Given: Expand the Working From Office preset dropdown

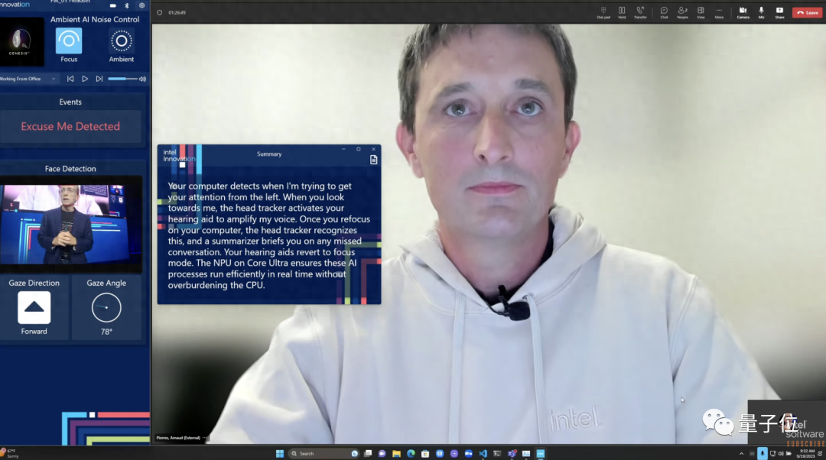Looking at the screenshot, I should pyautogui.click(x=54, y=79).
